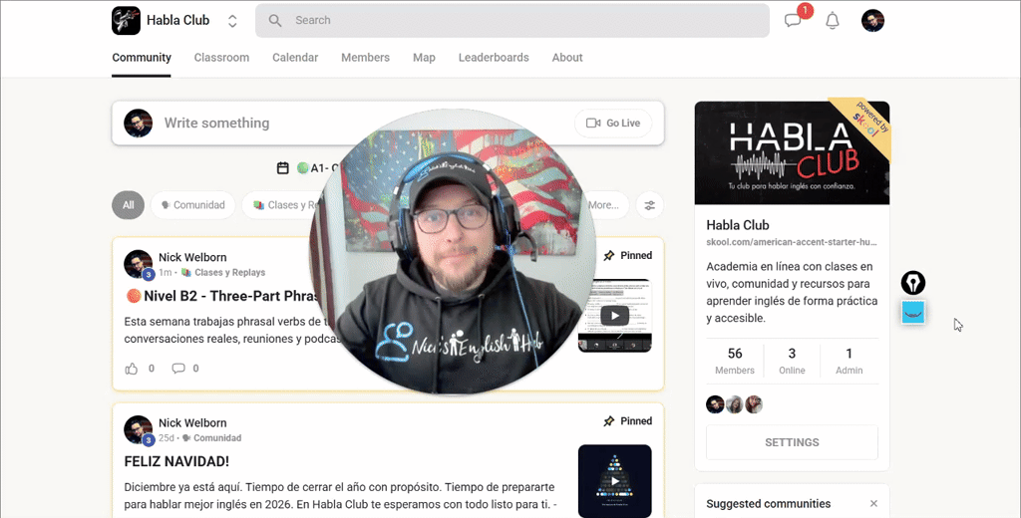Close the Suggested communities panel
This screenshot has width=1021, height=518.
(873, 504)
